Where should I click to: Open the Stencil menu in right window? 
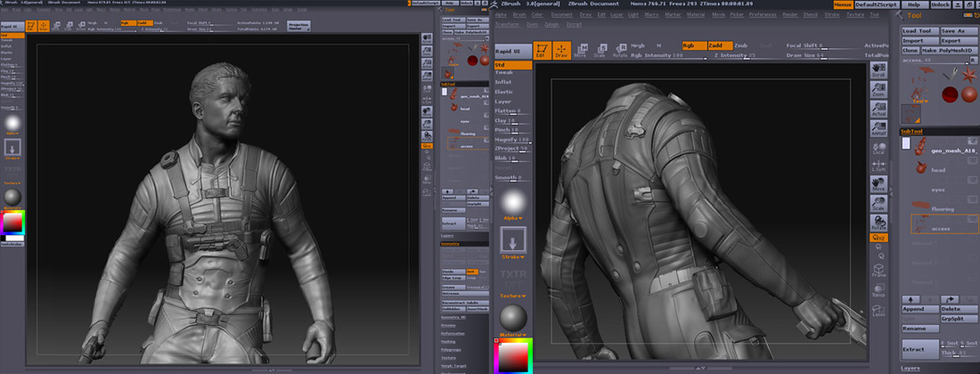coord(812,13)
